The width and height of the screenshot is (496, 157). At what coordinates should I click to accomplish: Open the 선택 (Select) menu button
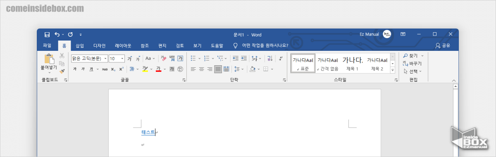413,71
